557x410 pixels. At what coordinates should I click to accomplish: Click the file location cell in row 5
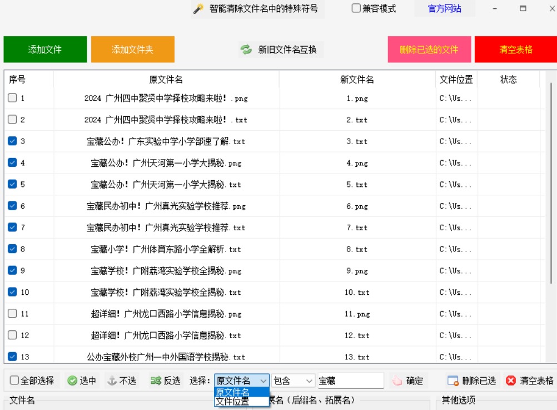[456, 184]
